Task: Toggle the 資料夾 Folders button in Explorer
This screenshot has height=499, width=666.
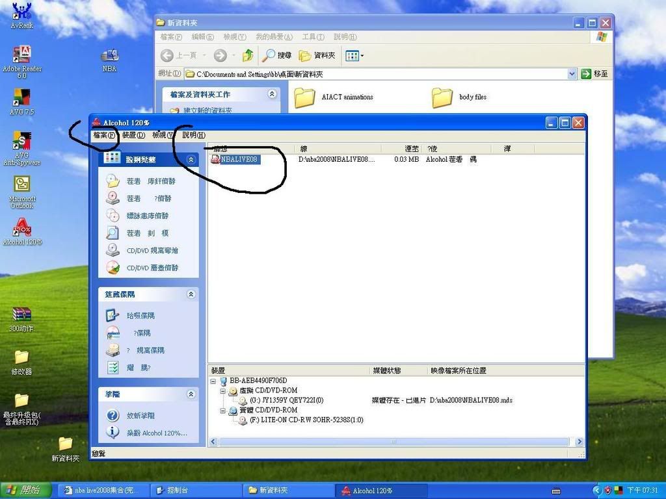Action: tap(317, 55)
